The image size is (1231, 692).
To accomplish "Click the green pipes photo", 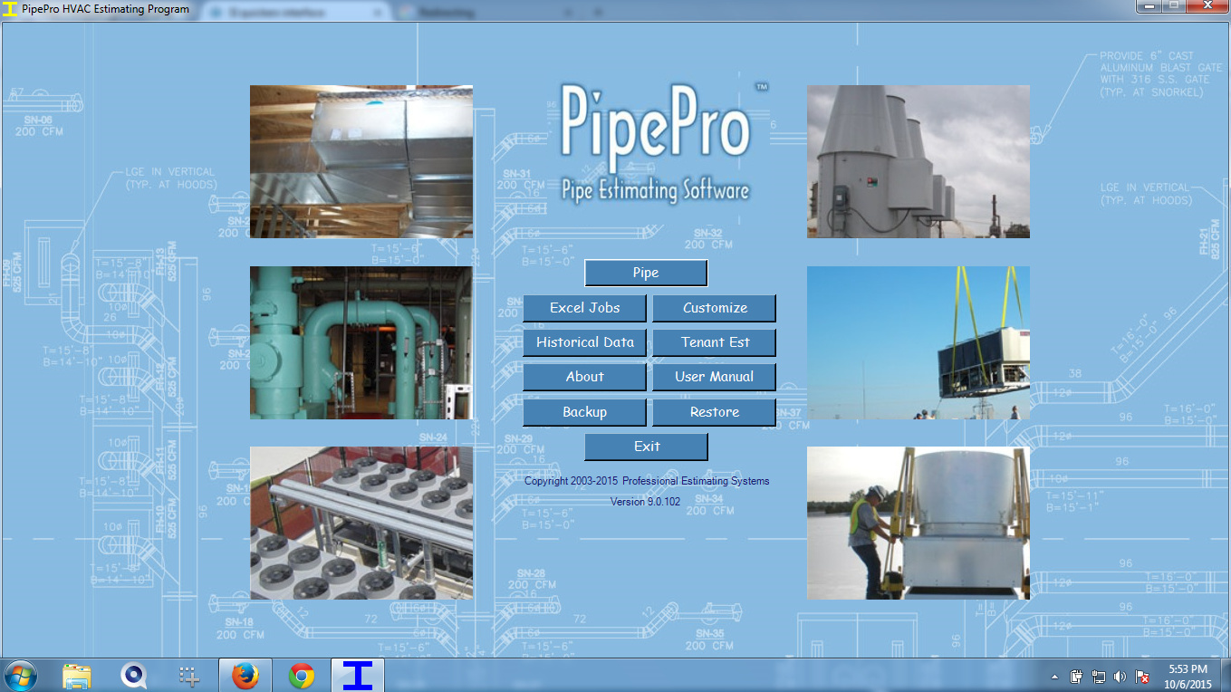I will pos(361,342).
